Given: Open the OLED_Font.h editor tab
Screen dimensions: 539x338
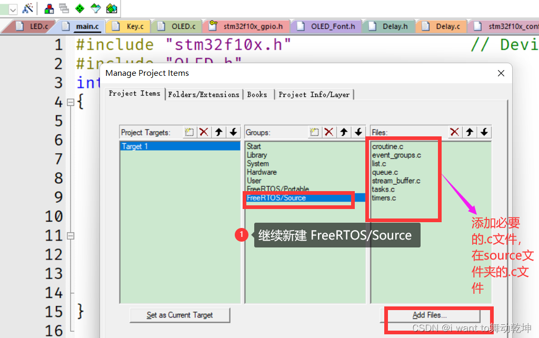Looking at the screenshot, I should 326,26.
